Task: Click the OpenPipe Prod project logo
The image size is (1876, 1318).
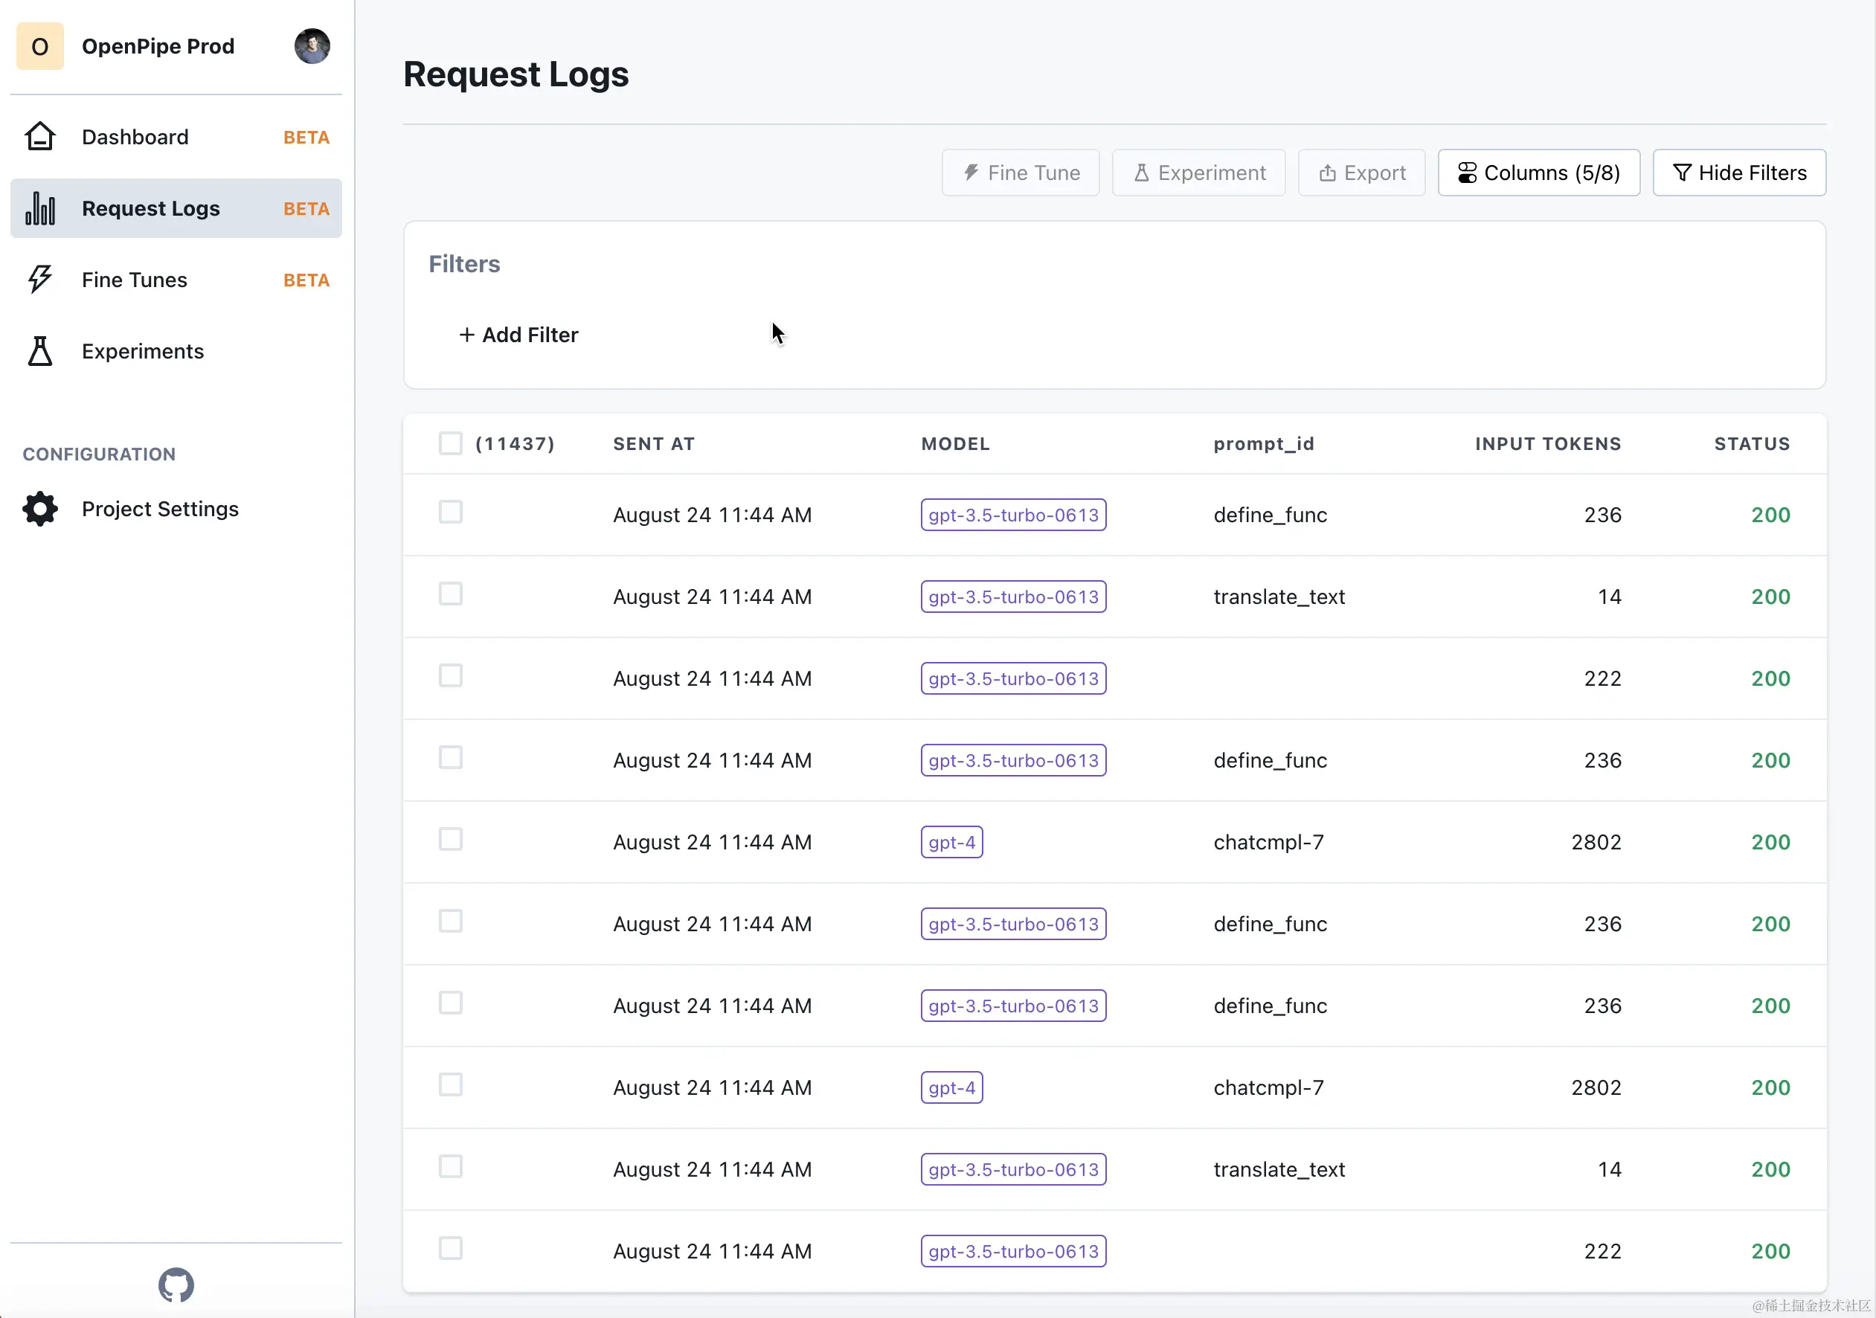Action: click(x=39, y=46)
